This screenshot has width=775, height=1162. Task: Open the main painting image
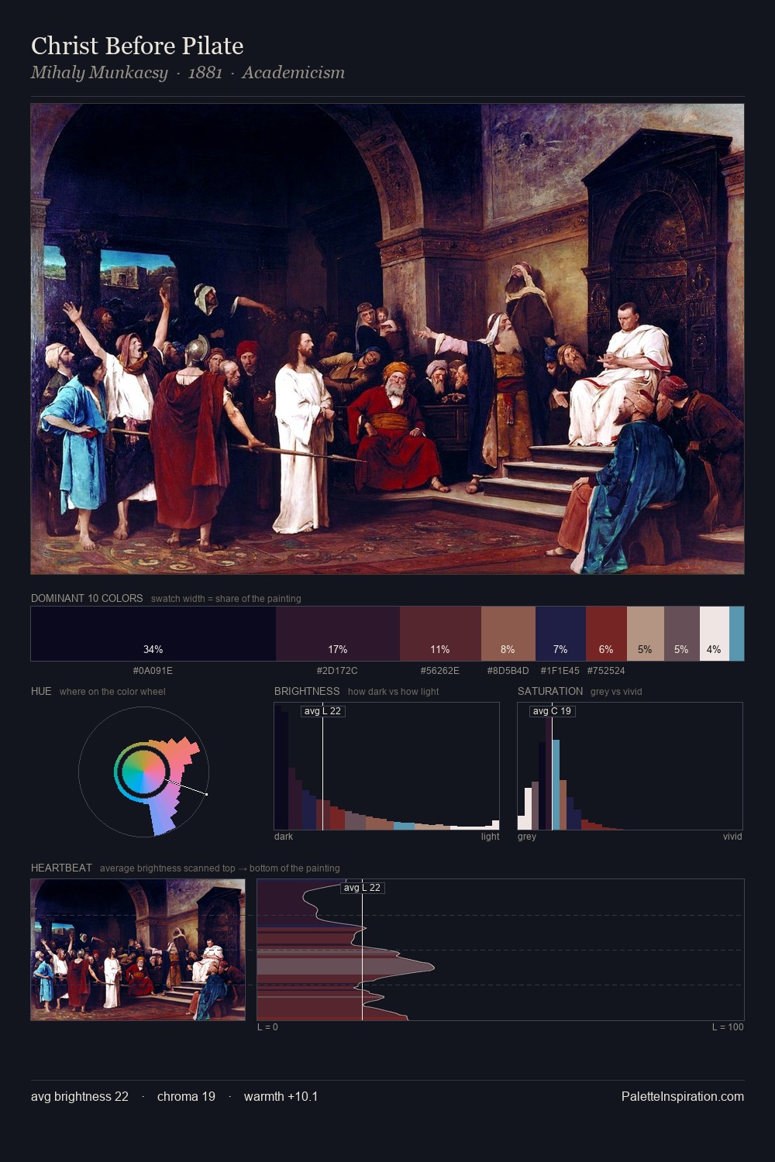tap(387, 339)
